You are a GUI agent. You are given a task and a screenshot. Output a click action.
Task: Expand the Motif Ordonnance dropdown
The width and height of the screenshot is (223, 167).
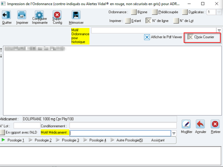tap(219, 30)
